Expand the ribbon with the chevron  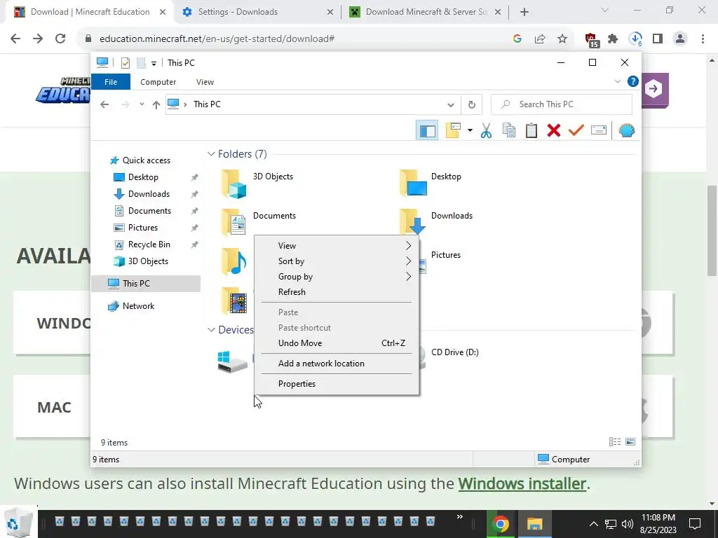(x=617, y=81)
